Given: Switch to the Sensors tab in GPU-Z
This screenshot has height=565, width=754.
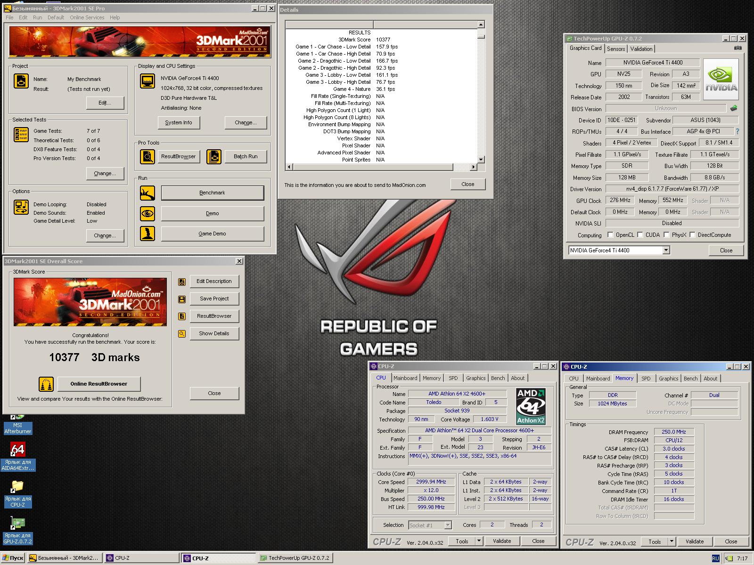Looking at the screenshot, I should tap(616, 49).
